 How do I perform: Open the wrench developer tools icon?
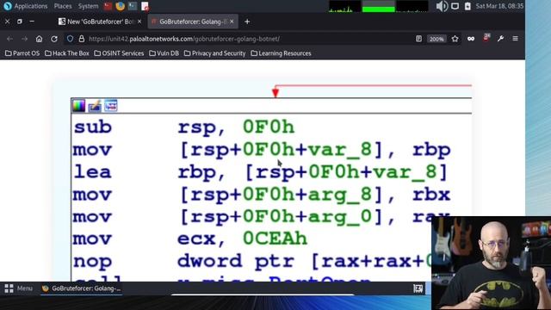500,39
